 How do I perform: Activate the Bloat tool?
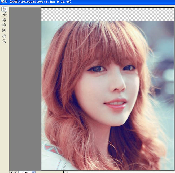[x=4, y=25]
